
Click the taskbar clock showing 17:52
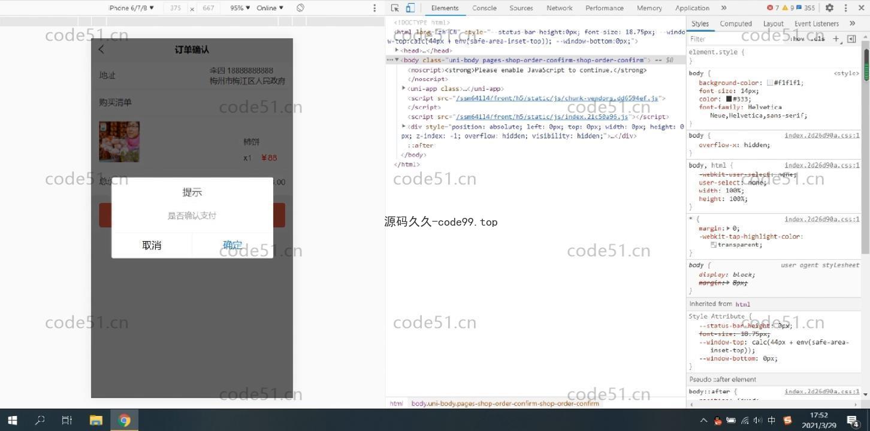[x=818, y=420]
